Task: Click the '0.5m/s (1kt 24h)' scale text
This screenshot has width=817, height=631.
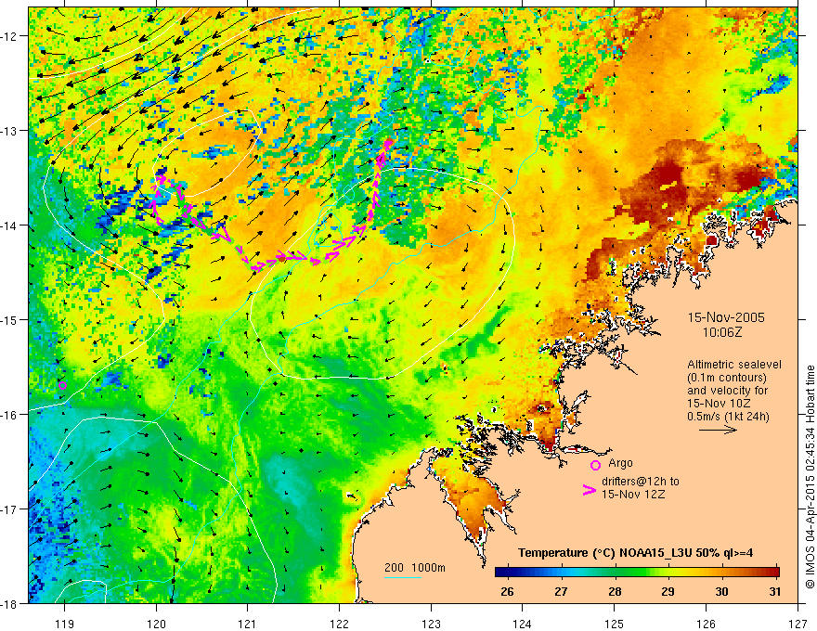Action: (728, 416)
